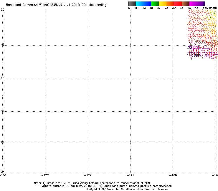The width and height of the screenshot is (218, 191).
Task: Click the magenta wind barbs below 48N
Action: coord(203,52)
